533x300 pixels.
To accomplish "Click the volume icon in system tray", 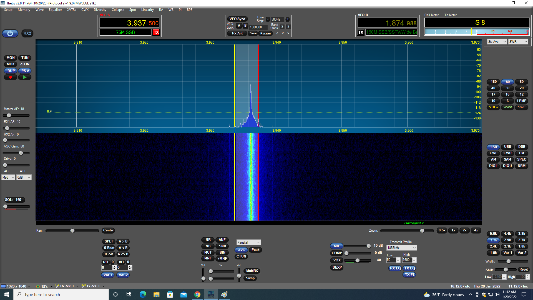I will pyautogui.click(x=497, y=294).
